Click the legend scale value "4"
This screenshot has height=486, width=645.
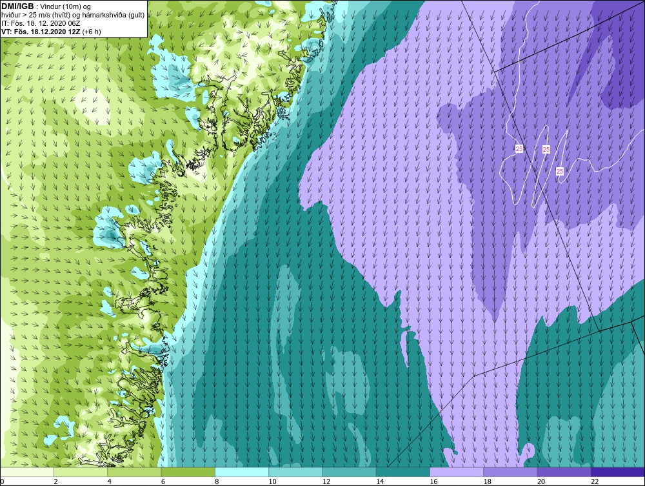pyautogui.click(x=110, y=481)
